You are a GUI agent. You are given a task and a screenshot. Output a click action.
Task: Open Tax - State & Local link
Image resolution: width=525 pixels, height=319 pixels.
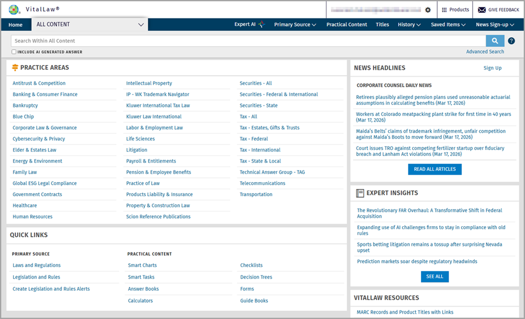[260, 161]
